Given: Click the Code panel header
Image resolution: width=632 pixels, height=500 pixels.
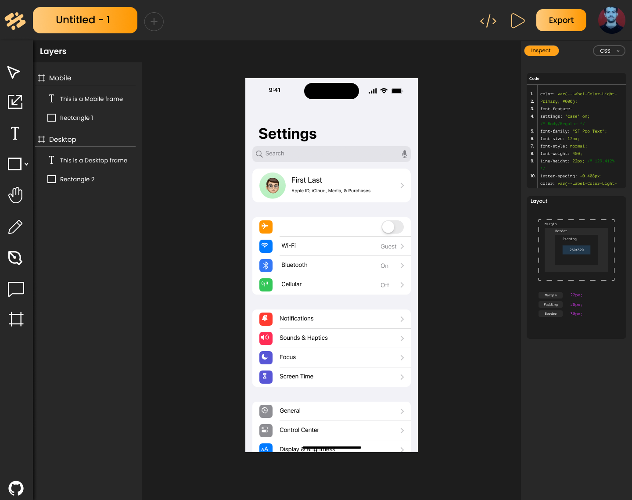Looking at the screenshot, I should [x=576, y=79].
